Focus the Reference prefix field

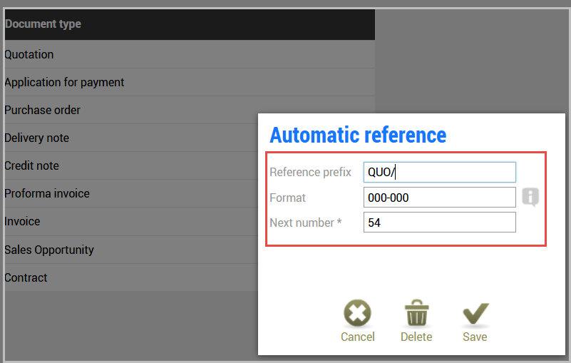(440, 172)
